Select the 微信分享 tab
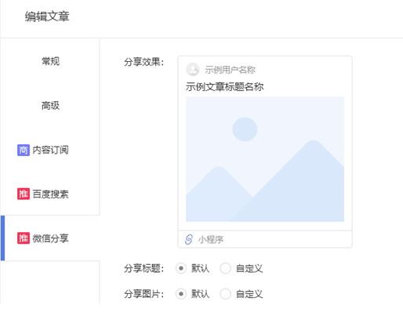This screenshot has height=323, width=403. pos(50,238)
